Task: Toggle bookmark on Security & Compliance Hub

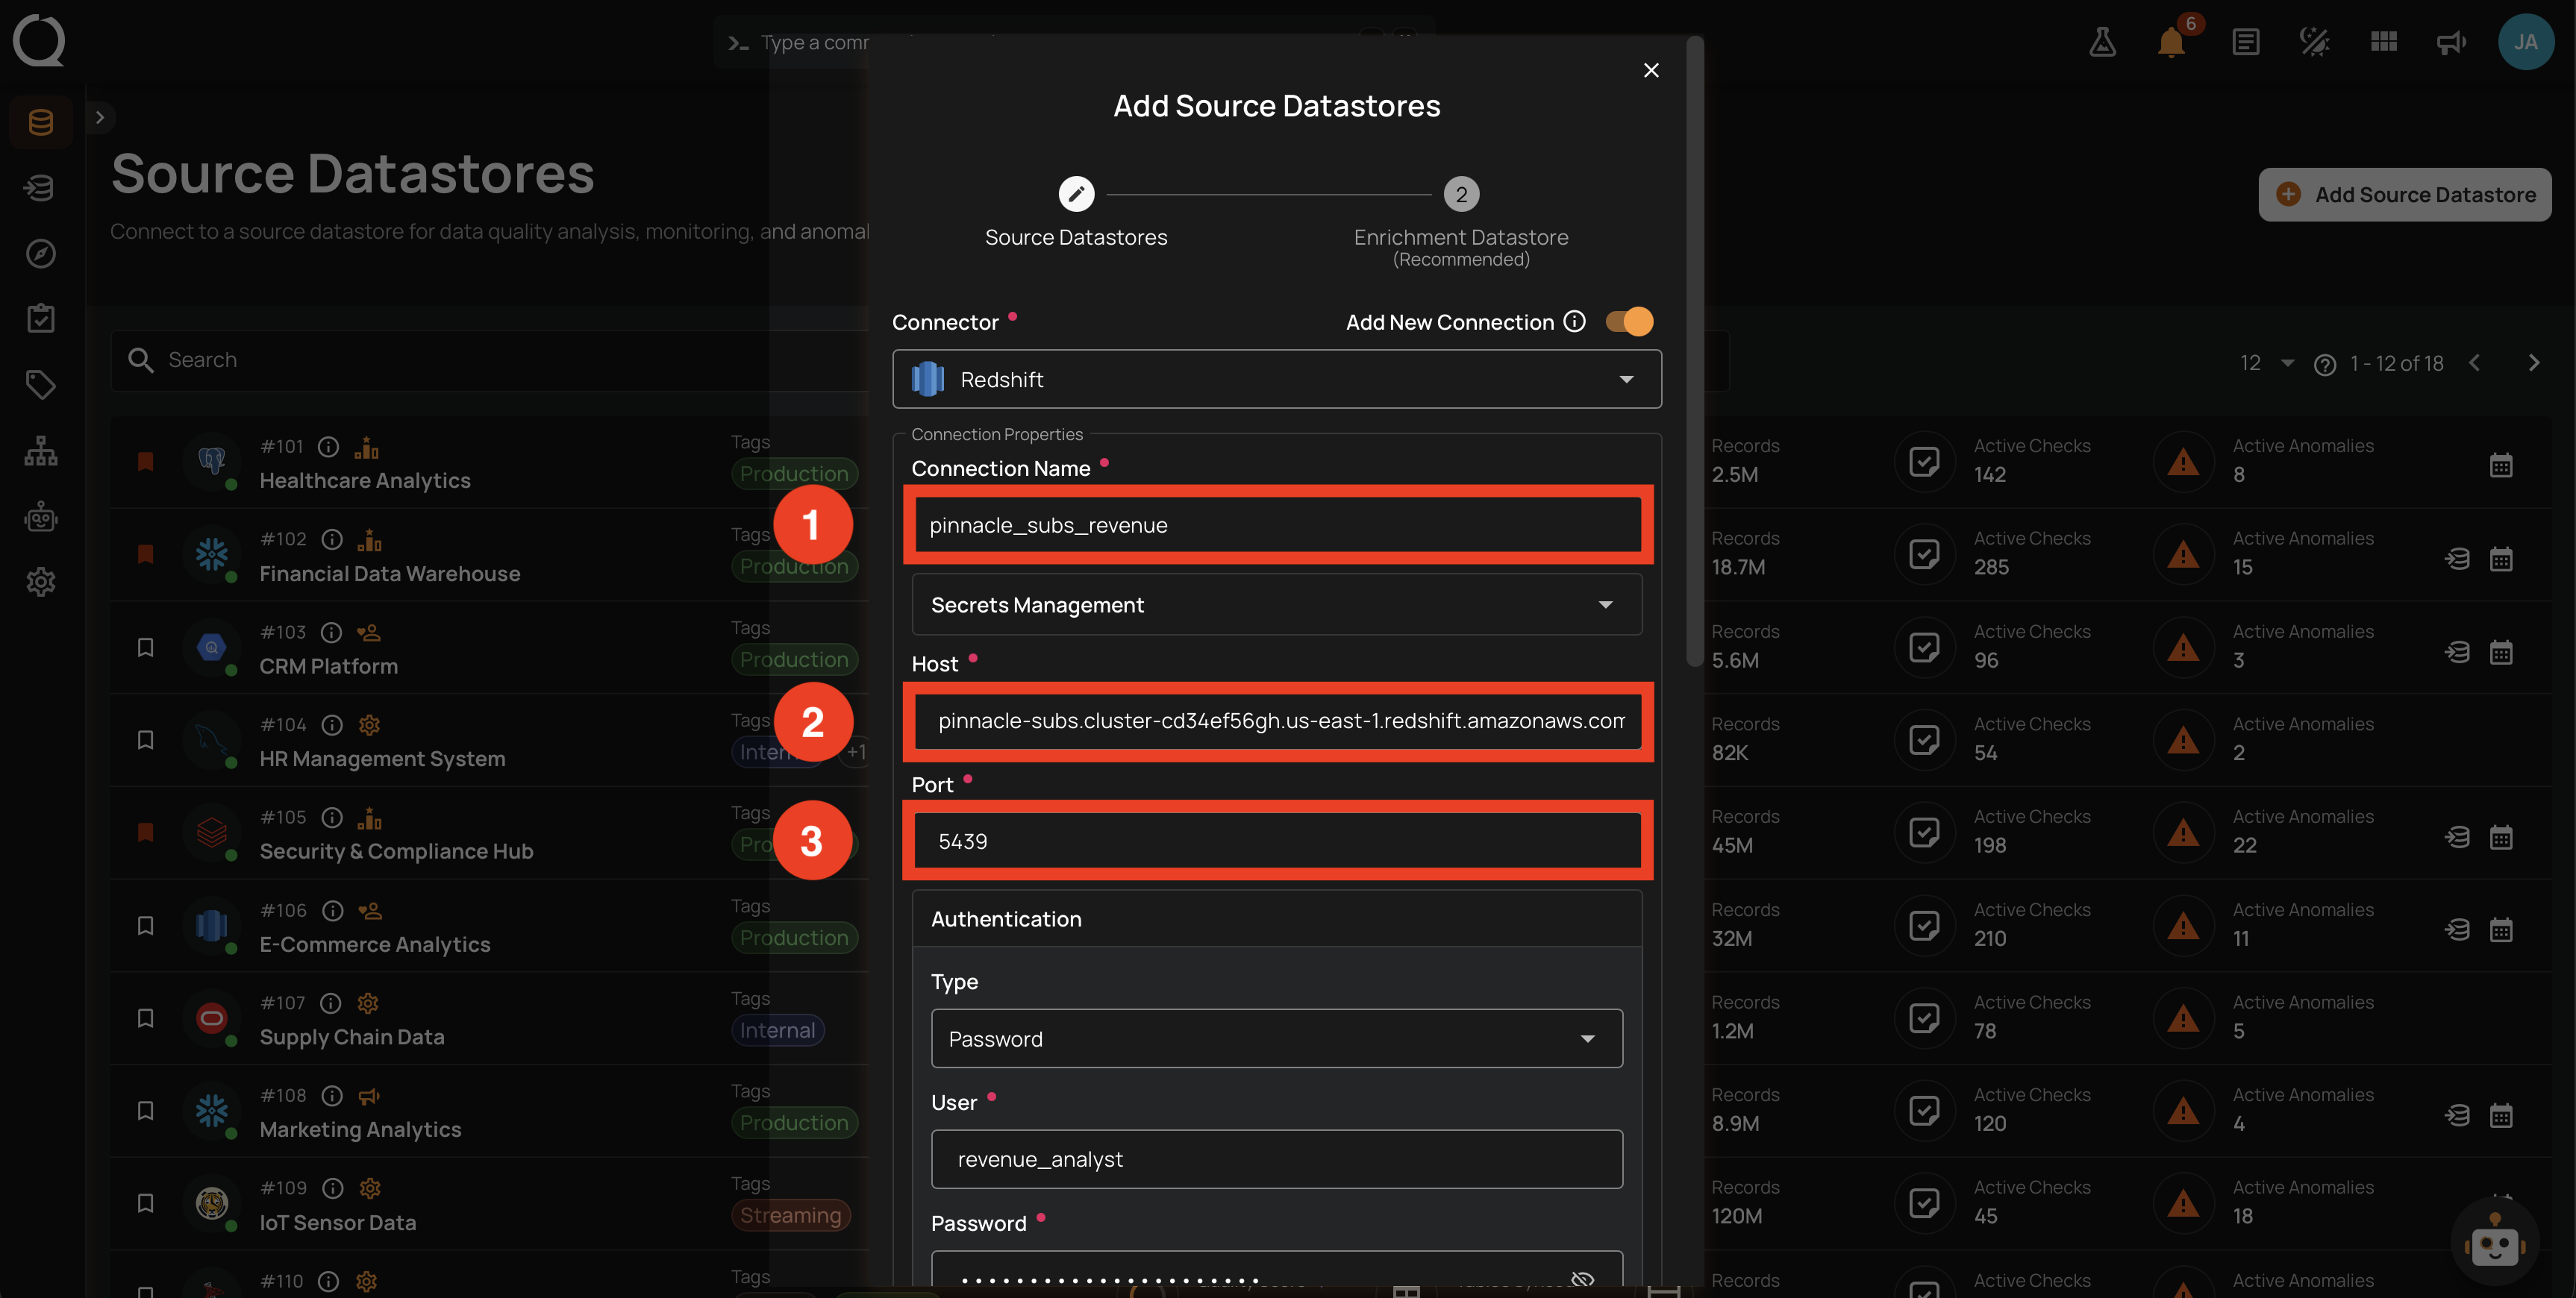Action: pos(145,832)
